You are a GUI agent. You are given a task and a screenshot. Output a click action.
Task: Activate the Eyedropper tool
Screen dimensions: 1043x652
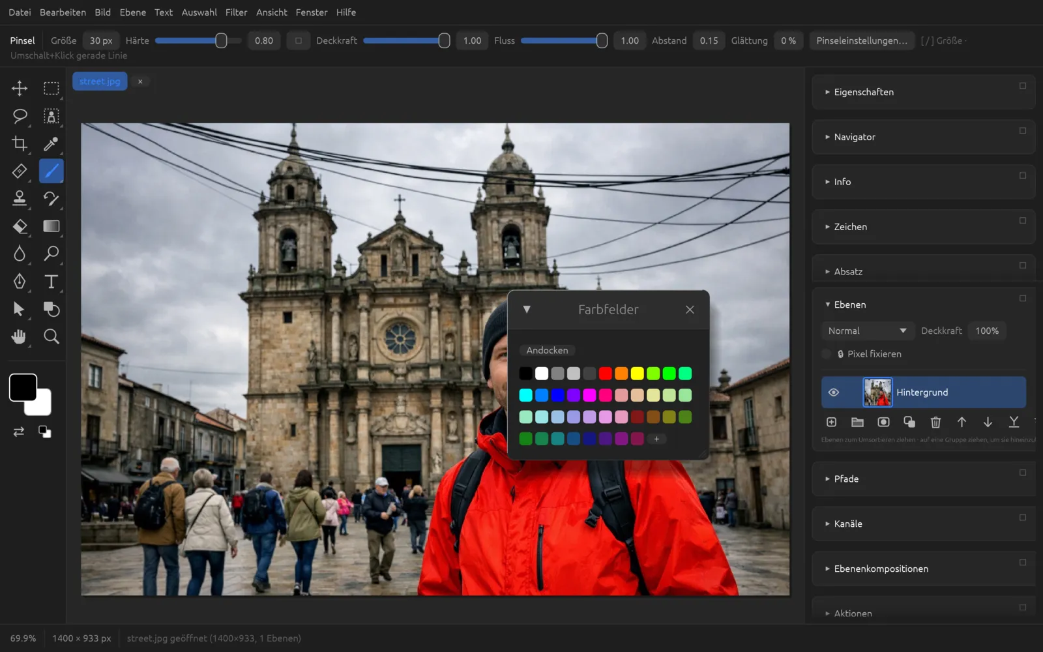point(51,143)
